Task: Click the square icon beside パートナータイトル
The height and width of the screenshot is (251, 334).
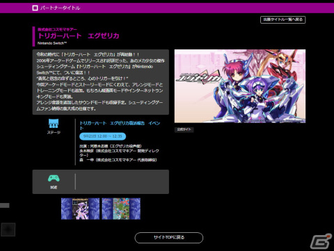Action: [35, 8]
